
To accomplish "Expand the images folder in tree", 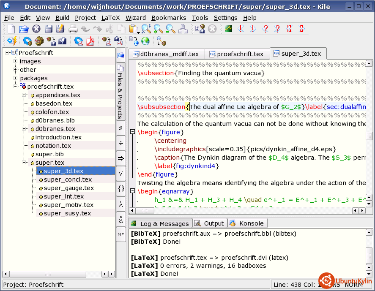I will (15, 61).
